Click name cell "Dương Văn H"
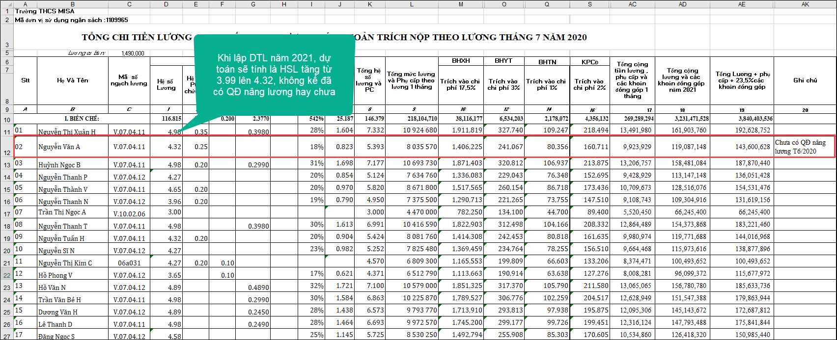The height and width of the screenshot is (340, 837). click(73, 311)
